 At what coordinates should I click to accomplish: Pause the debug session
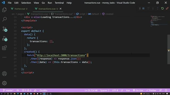tap(143, 8)
